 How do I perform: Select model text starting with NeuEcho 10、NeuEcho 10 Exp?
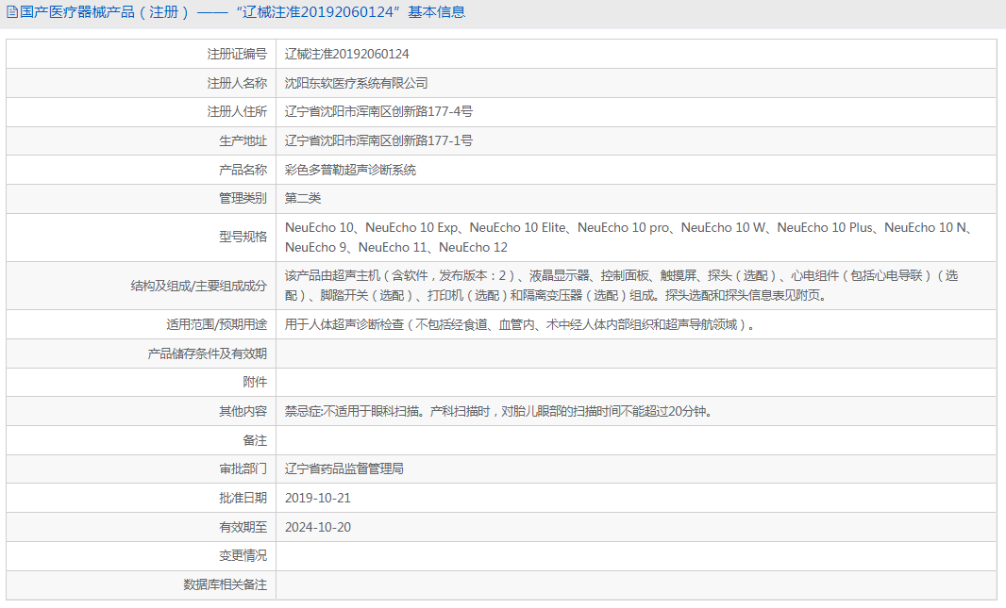pyautogui.click(x=630, y=237)
